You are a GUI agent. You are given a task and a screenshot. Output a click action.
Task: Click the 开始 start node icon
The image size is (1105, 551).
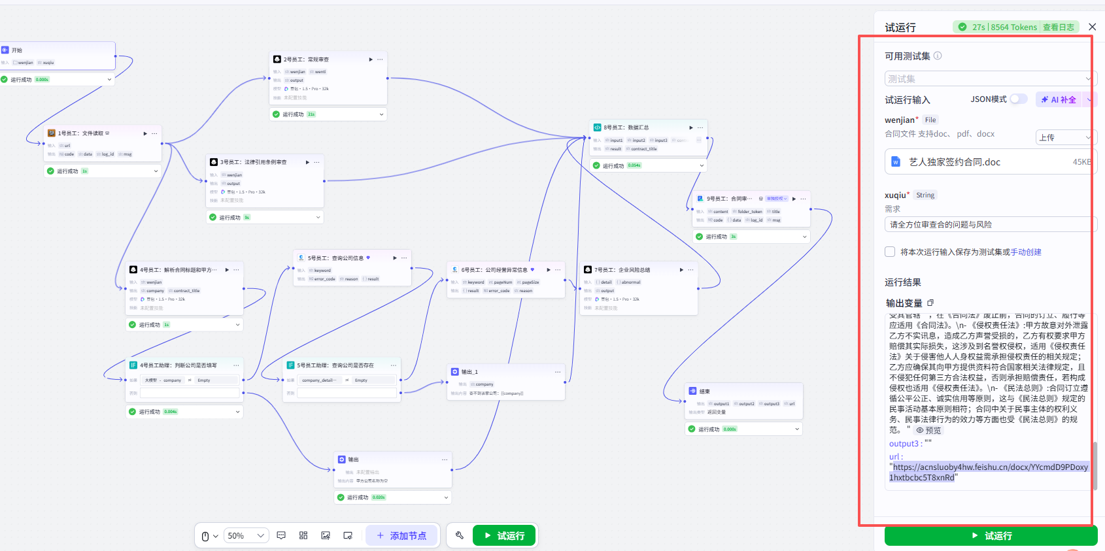tap(5, 50)
